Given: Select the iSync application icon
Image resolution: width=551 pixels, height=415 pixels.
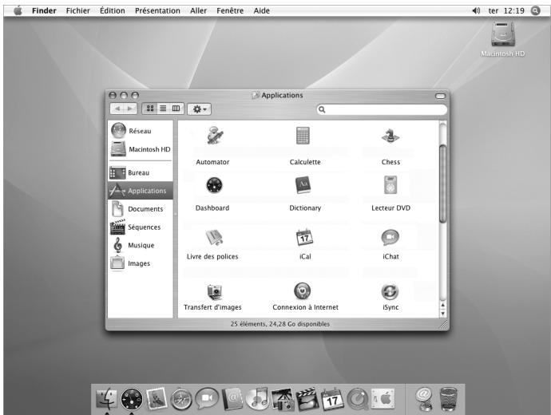Looking at the screenshot, I should (x=390, y=291).
